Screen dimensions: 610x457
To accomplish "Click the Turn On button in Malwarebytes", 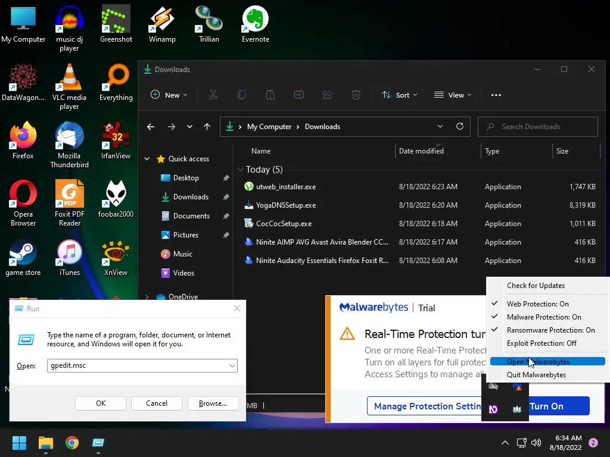I will point(559,406).
